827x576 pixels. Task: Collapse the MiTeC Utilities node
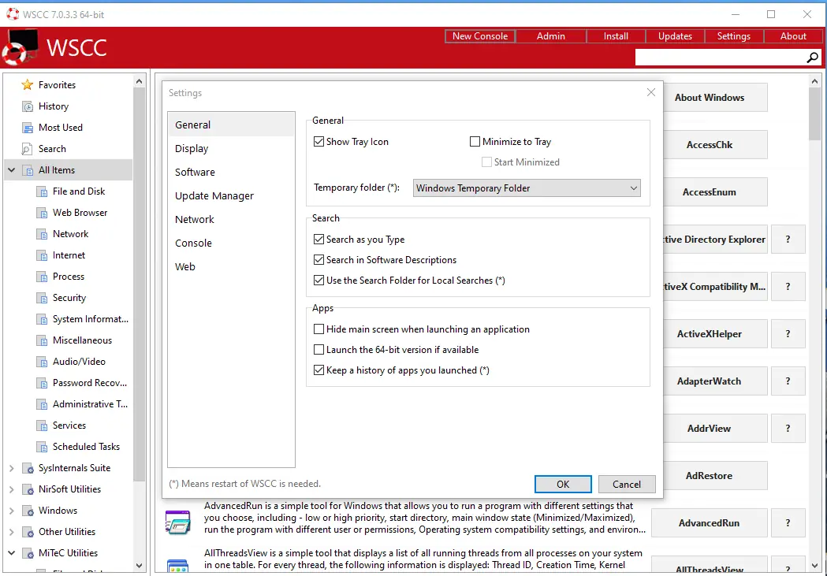point(12,553)
